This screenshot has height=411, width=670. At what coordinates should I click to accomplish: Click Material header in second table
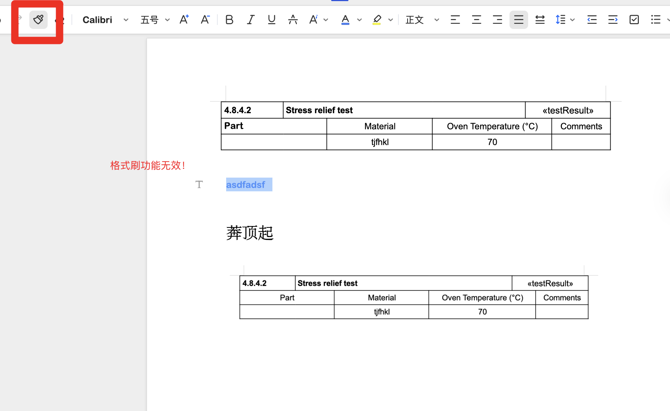click(382, 297)
